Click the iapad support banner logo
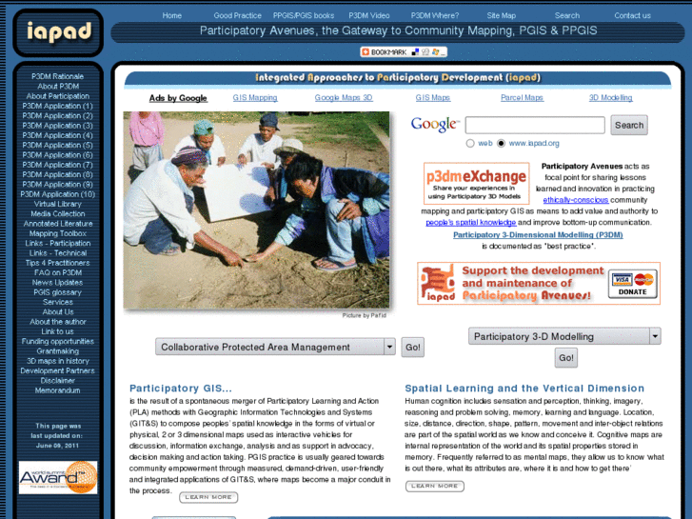The height and width of the screenshot is (519, 692). 437,283
